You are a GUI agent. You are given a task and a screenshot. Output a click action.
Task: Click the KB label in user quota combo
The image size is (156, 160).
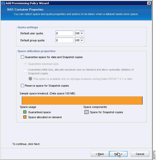click(x=77, y=33)
